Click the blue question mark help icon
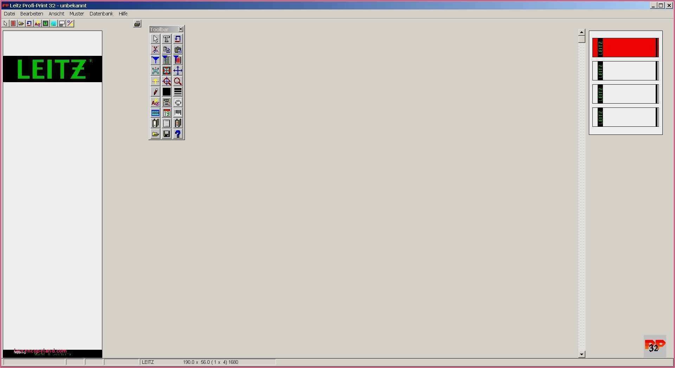 click(178, 134)
